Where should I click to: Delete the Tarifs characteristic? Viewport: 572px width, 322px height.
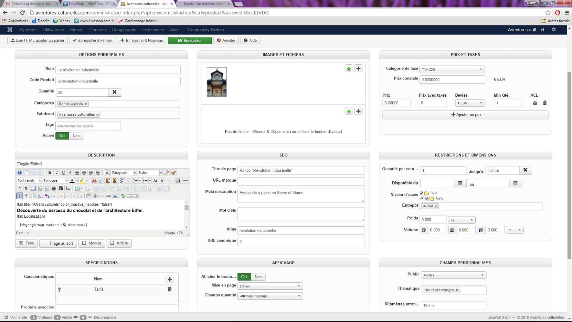pyautogui.click(x=170, y=289)
